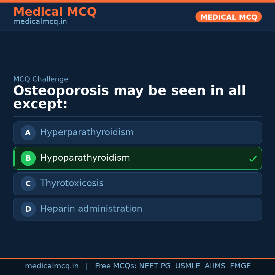Click the osteoporosis question heading
The width and height of the screenshot is (275, 275).
pyautogui.click(x=129, y=97)
